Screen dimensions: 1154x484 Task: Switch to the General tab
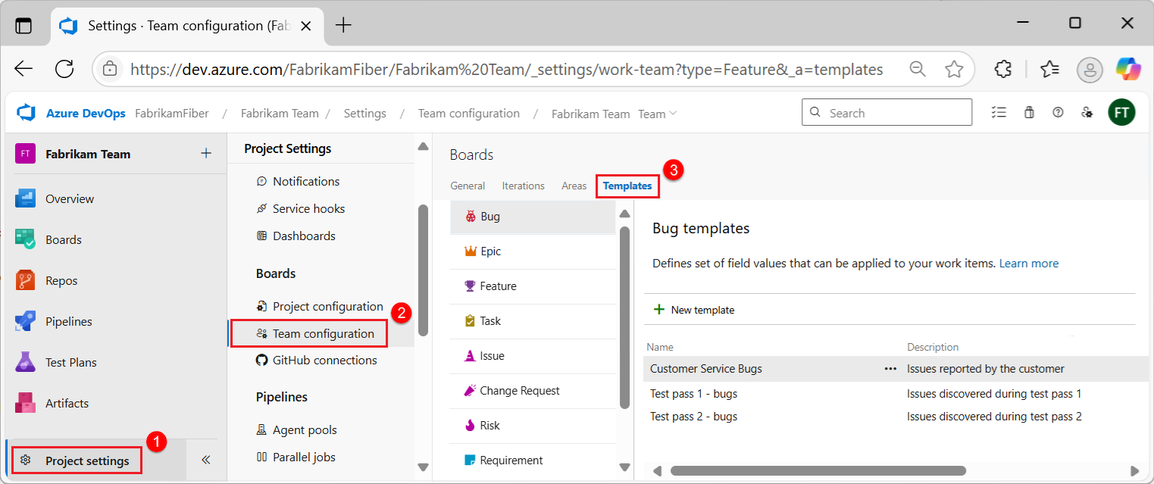pos(468,186)
